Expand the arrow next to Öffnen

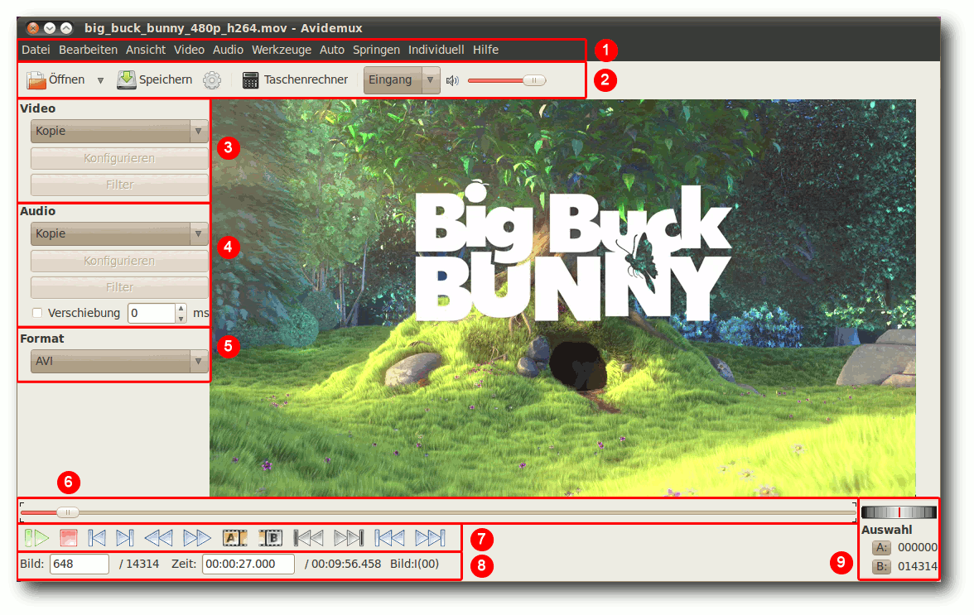(101, 80)
